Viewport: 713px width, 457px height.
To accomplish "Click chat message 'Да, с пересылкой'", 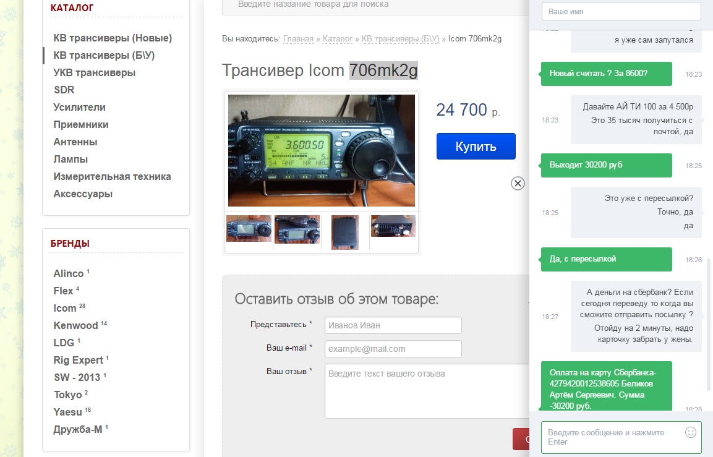I will point(606,259).
